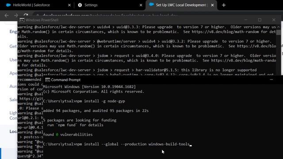The width and height of the screenshot is (283, 159).
Task: Click the uuid@3.3.3 warning line in PowerShell
Action: click(x=147, y=32)
